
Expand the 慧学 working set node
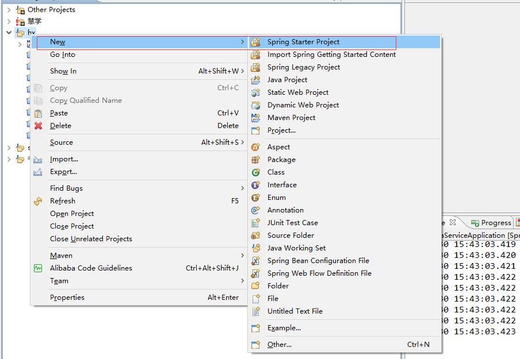click(x=9, y=21)
